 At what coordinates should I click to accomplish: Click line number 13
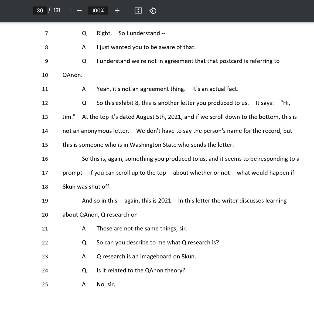click(45, 117)
